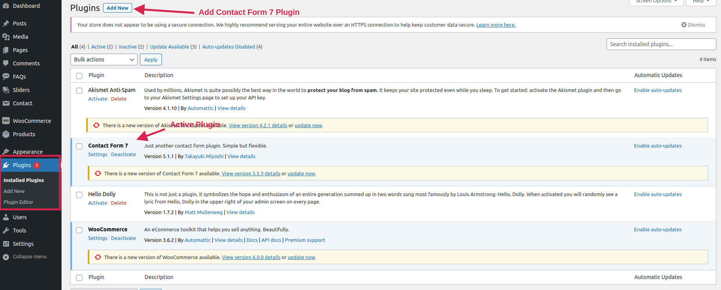Open WooCommerce in the admin menu
Viewport: 721px width, 290px height.
(32, 121)
